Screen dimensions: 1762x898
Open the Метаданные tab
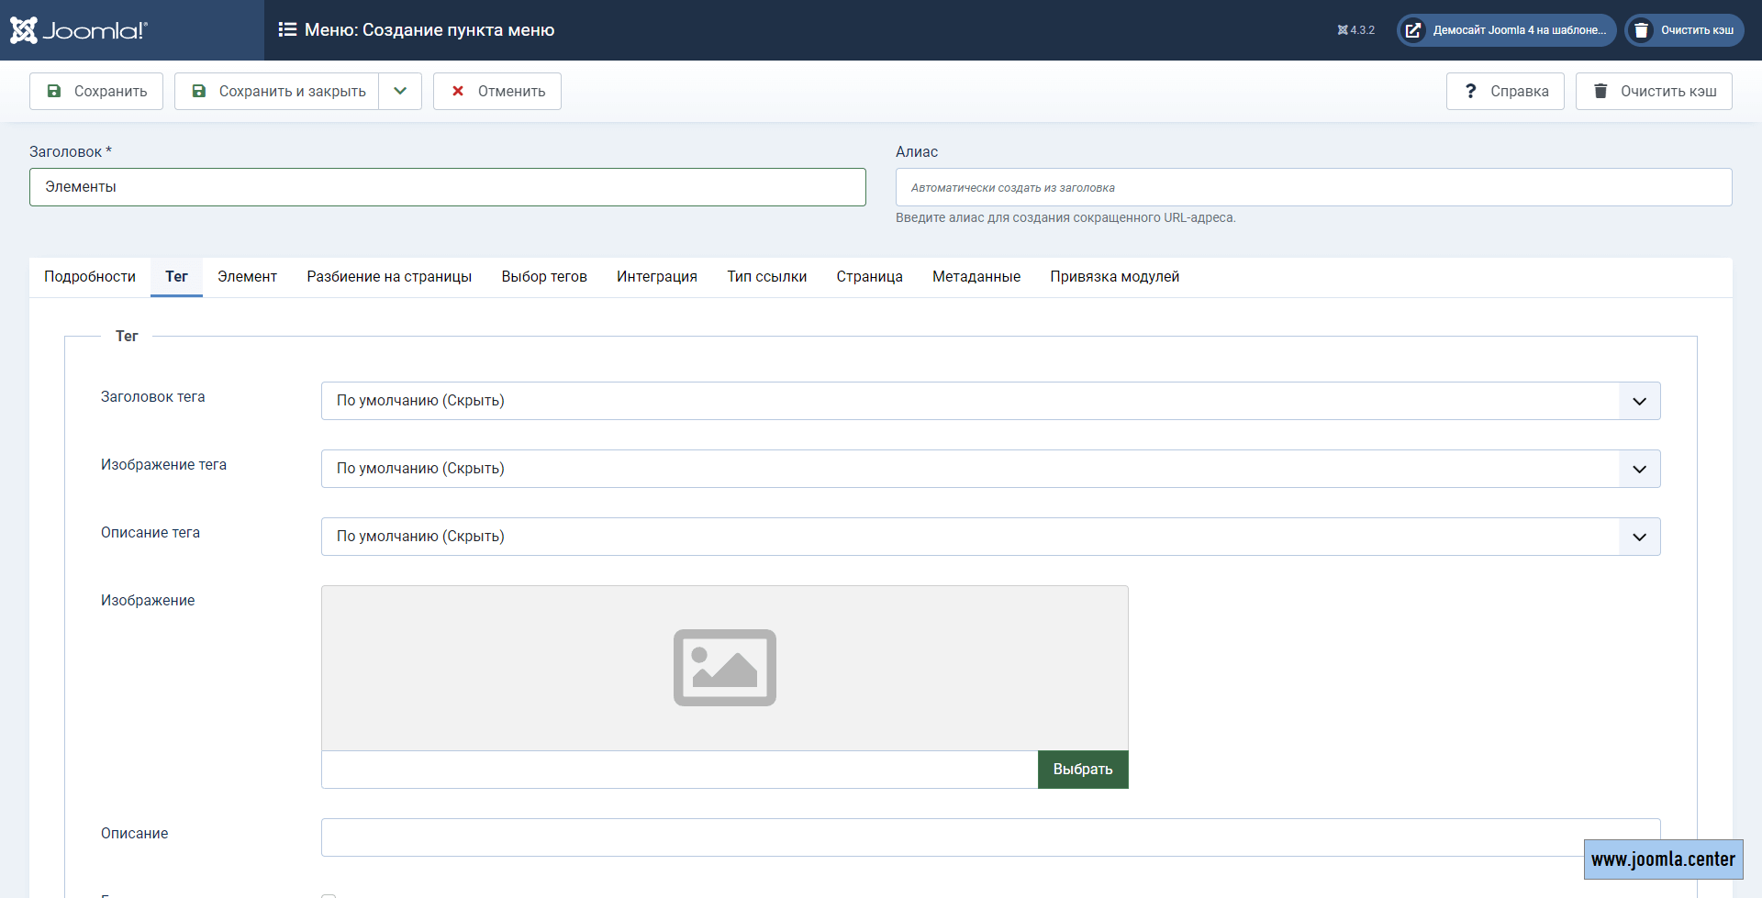pos(976,277)
